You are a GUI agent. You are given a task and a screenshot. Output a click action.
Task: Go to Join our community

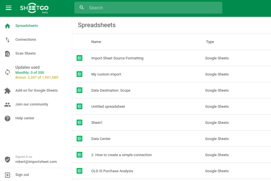(32, 104)
